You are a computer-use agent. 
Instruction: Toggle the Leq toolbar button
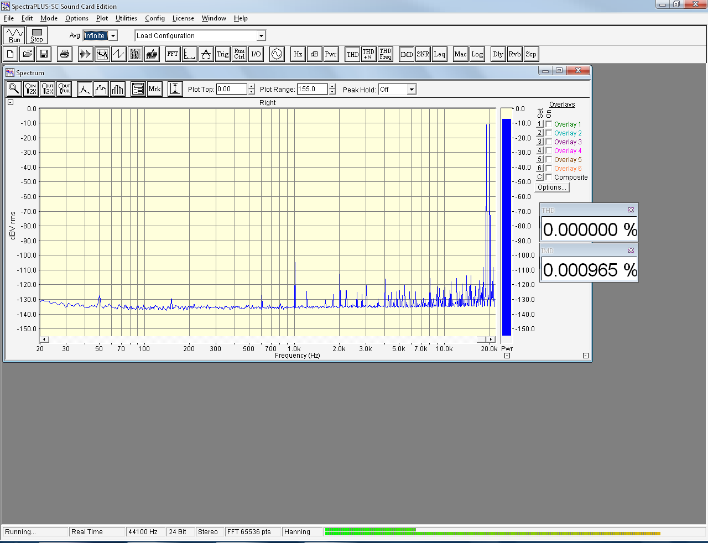440,54
